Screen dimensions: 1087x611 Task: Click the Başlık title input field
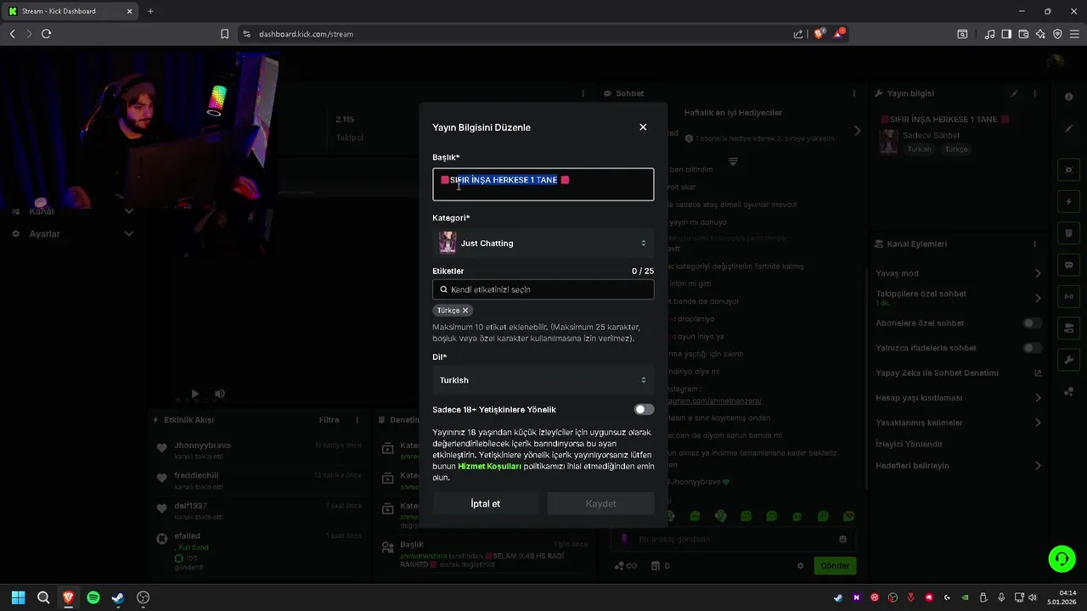[543, 184]
